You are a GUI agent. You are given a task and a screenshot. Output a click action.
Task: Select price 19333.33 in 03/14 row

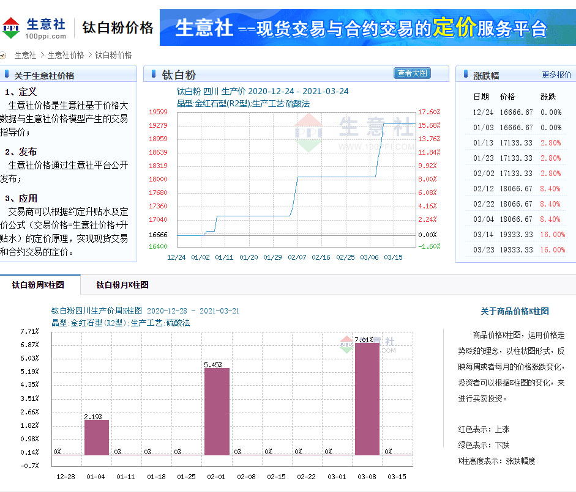pyautogui.click(x=516, y=235)
